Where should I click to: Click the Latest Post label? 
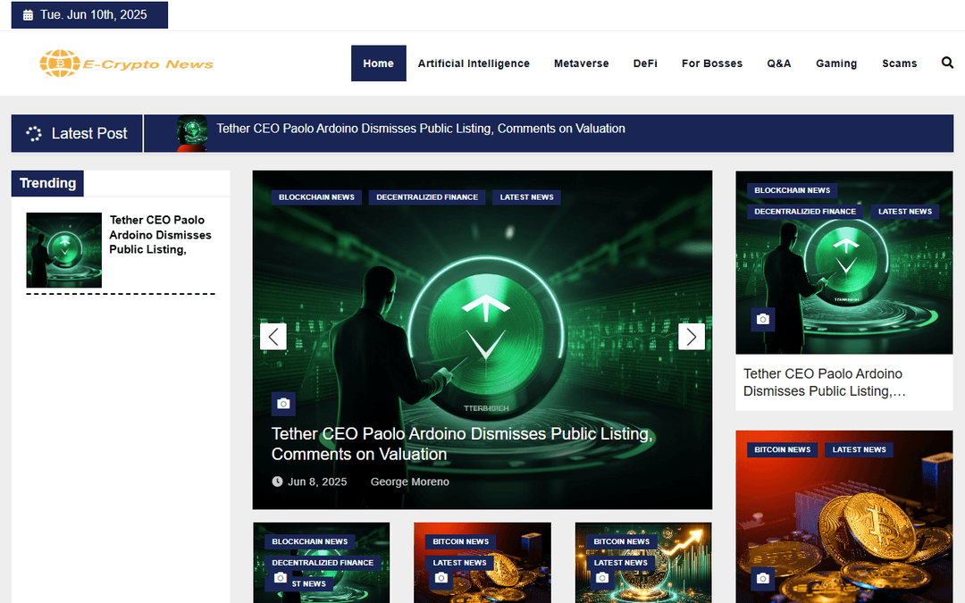(89, 133)
